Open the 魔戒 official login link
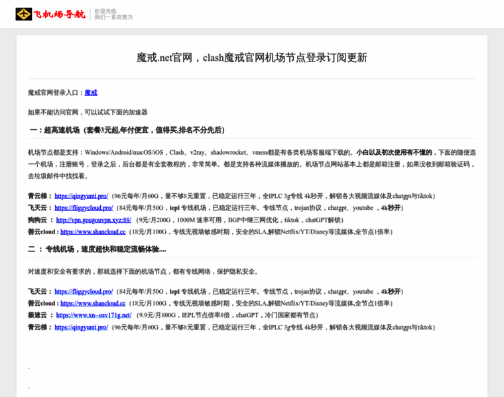The height and width of the screenshot is (397, 504). (x=91, y=93)
